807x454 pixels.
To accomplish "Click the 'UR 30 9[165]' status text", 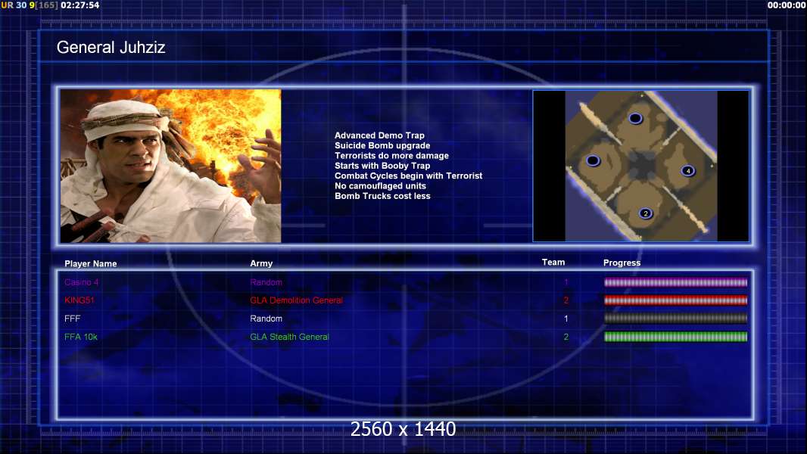I will (x=30, y=5).
